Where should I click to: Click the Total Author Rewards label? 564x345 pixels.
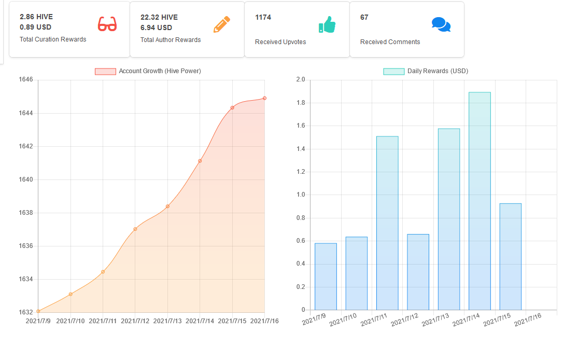click(x=171, y=40)
